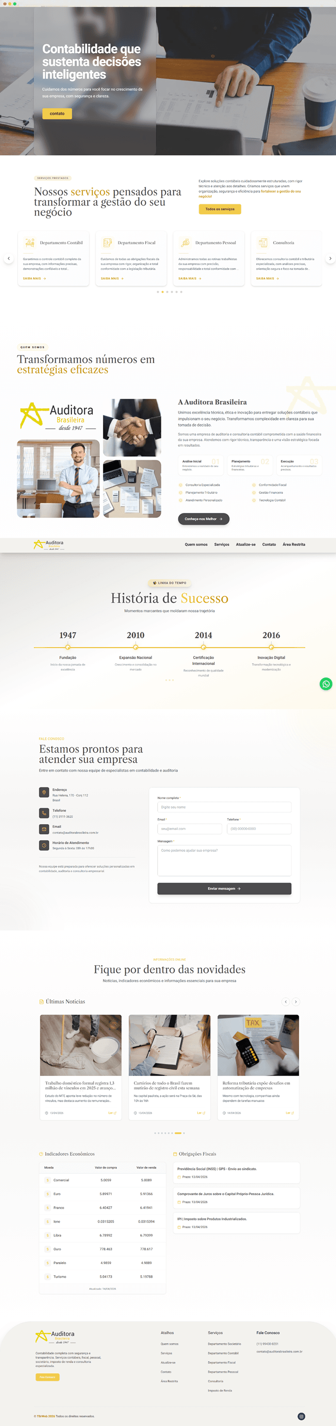Screen dimensions: 336x1426
Task: Click the Consultoria service icon
Action: [x=263, y=243]
